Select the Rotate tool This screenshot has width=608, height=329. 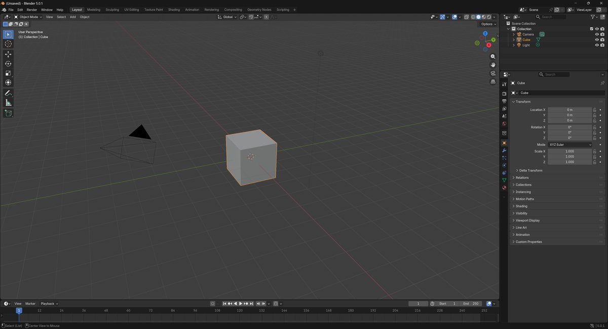click(8, 64)
